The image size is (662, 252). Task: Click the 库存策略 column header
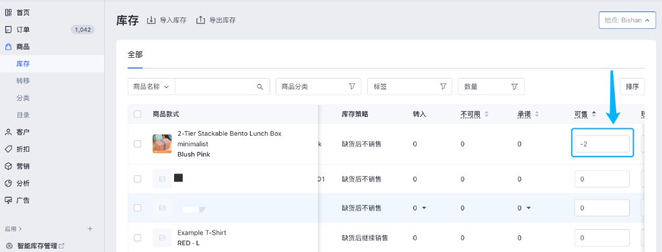pyautogui.click(x=355, y=114)
